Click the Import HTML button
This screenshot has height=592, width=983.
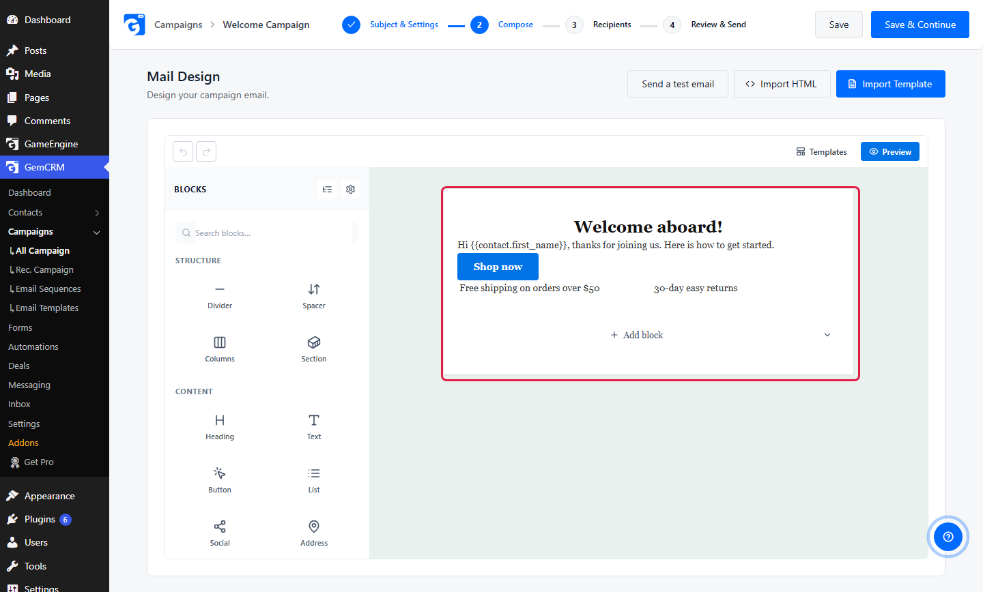(782, 84)
